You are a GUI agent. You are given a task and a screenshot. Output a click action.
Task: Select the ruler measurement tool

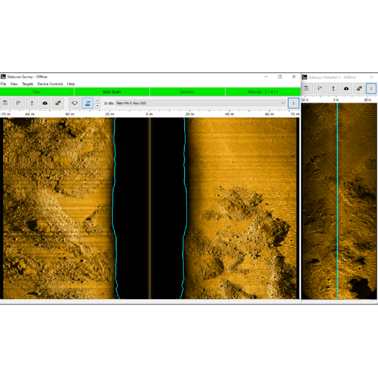[x=32, y=103]
